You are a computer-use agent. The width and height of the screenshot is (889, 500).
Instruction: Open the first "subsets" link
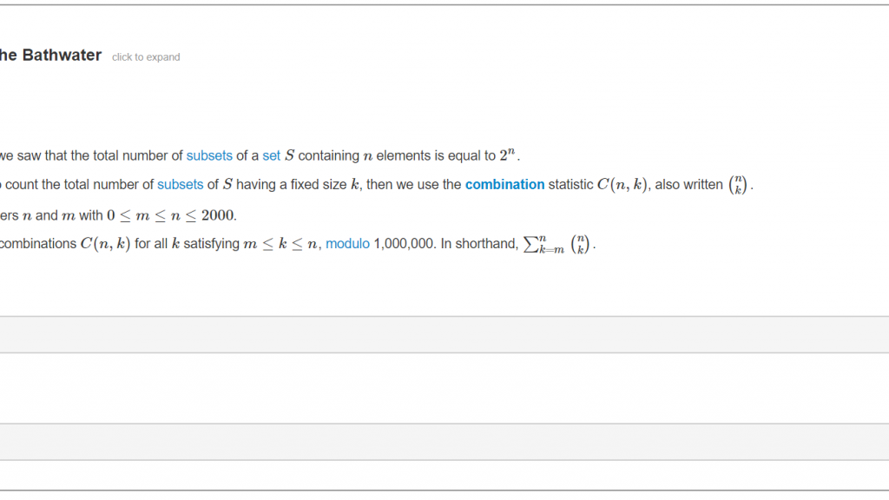pyautogui.click(x=209, y=156)
